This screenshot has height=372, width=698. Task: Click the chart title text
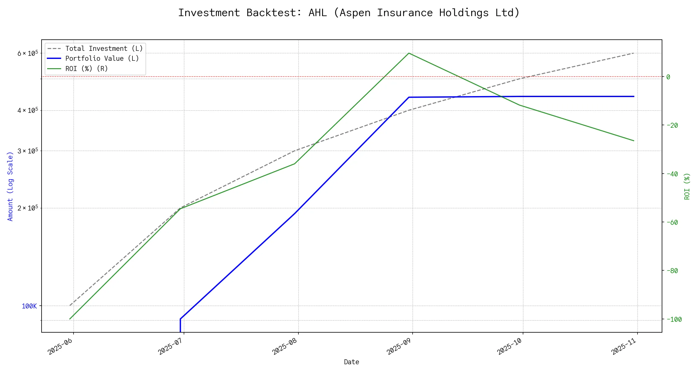point(349,13)
